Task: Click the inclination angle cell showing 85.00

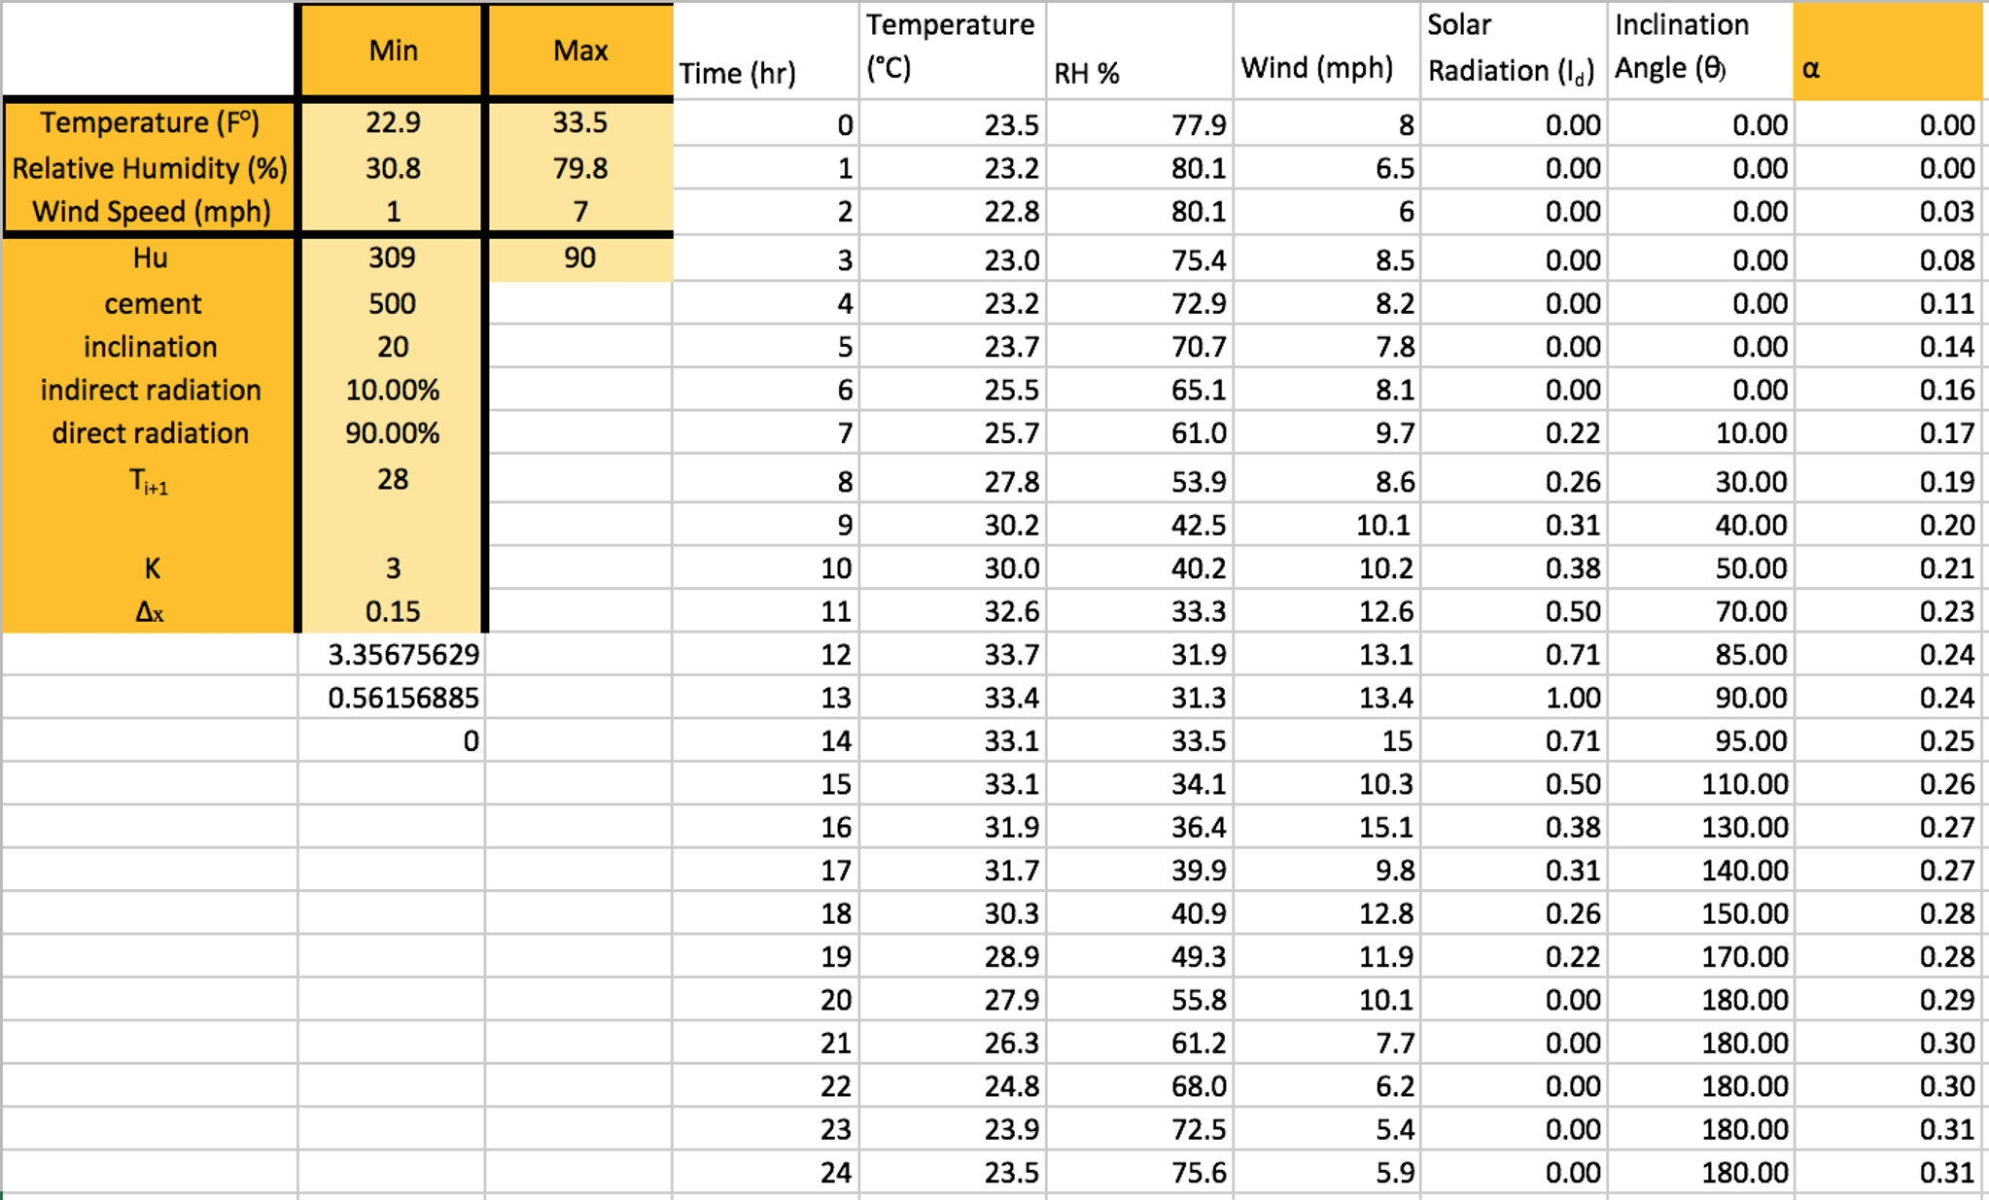Action: coord(1700,655)
